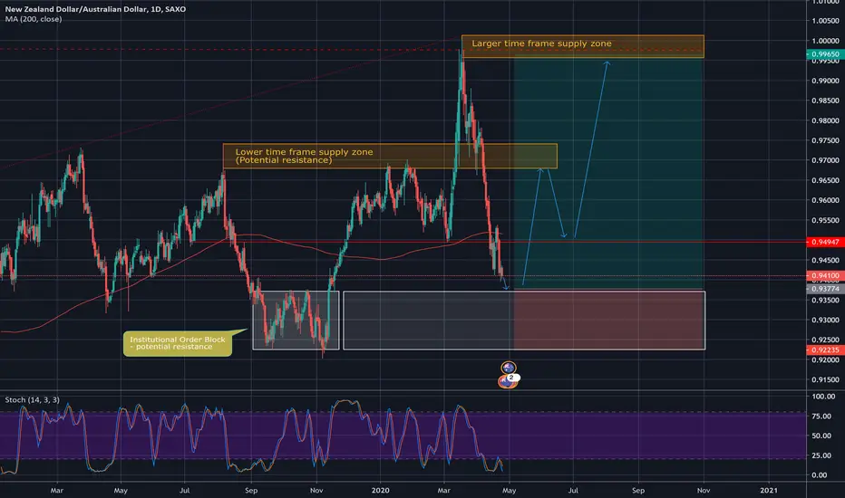The width and height of the screenshot is (845, 498).
Task: Click the 1.00500 price axis label
Action: (825, 21)
